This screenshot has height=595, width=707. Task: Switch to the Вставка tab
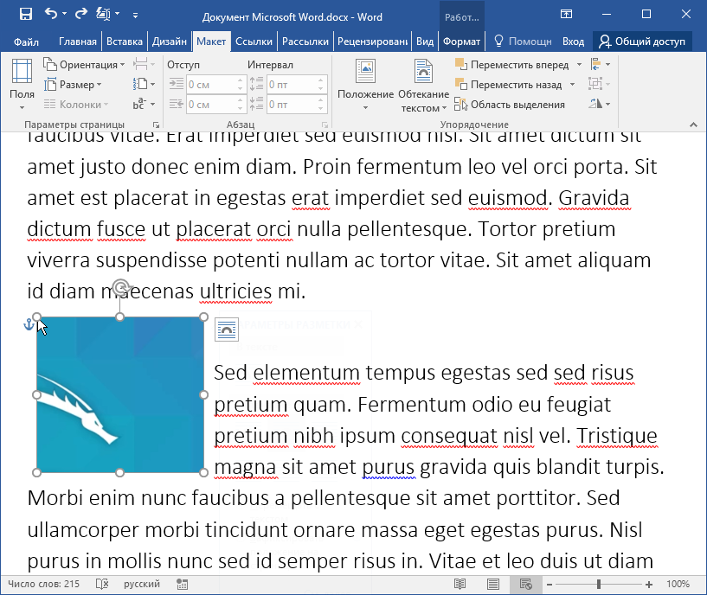[125, 42]
